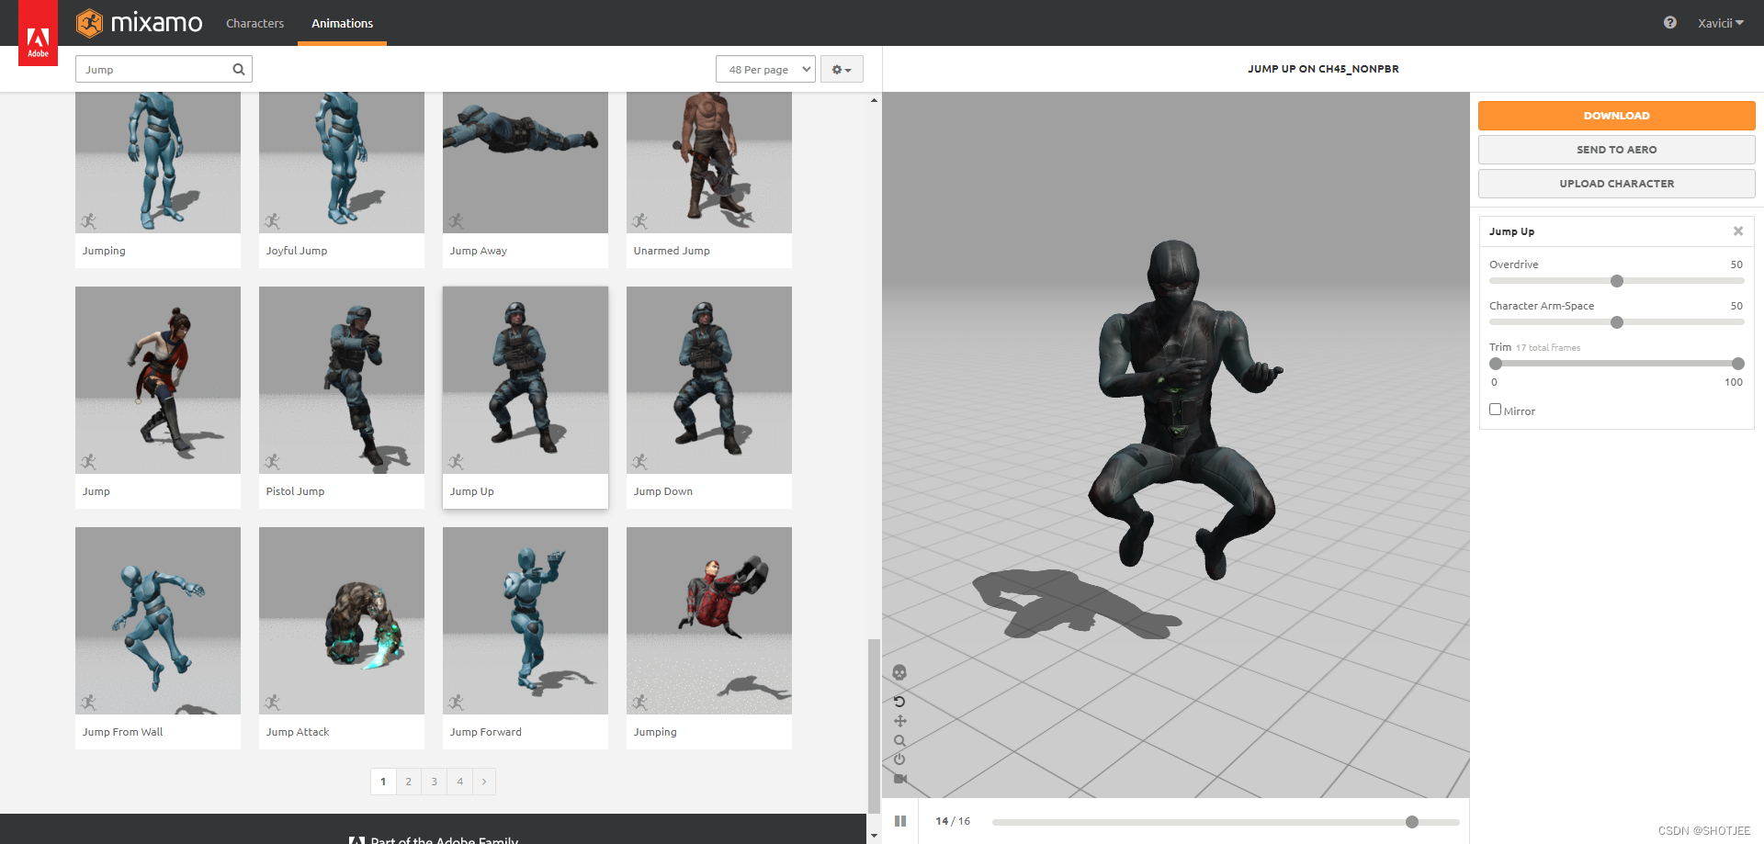Click the scrollbar down arrow of the list

pos(874,836)
